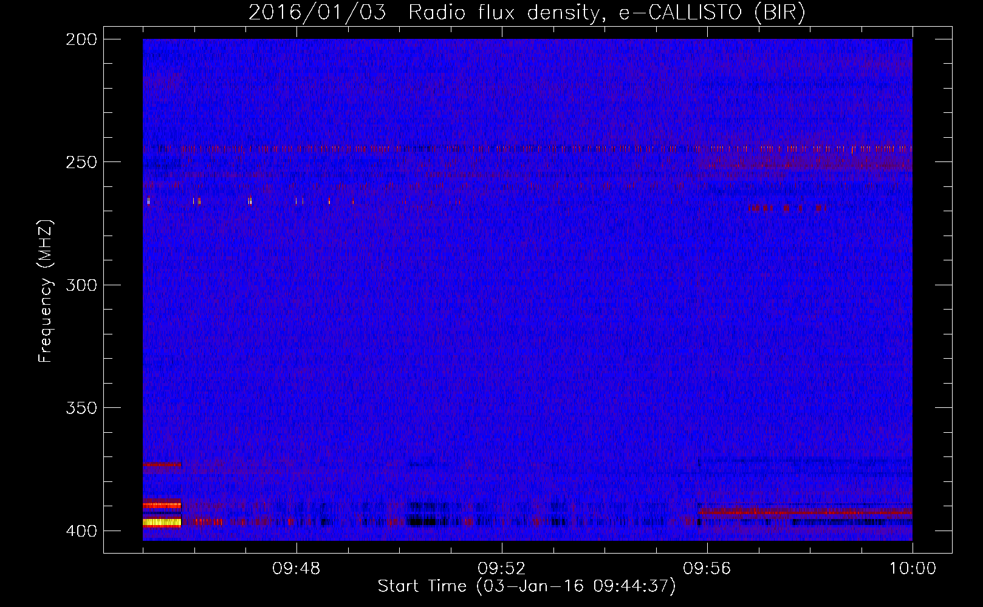The image size is (983, 607).
Task: Click the 09:48 time tick label
Action: (x=296, y=569)
